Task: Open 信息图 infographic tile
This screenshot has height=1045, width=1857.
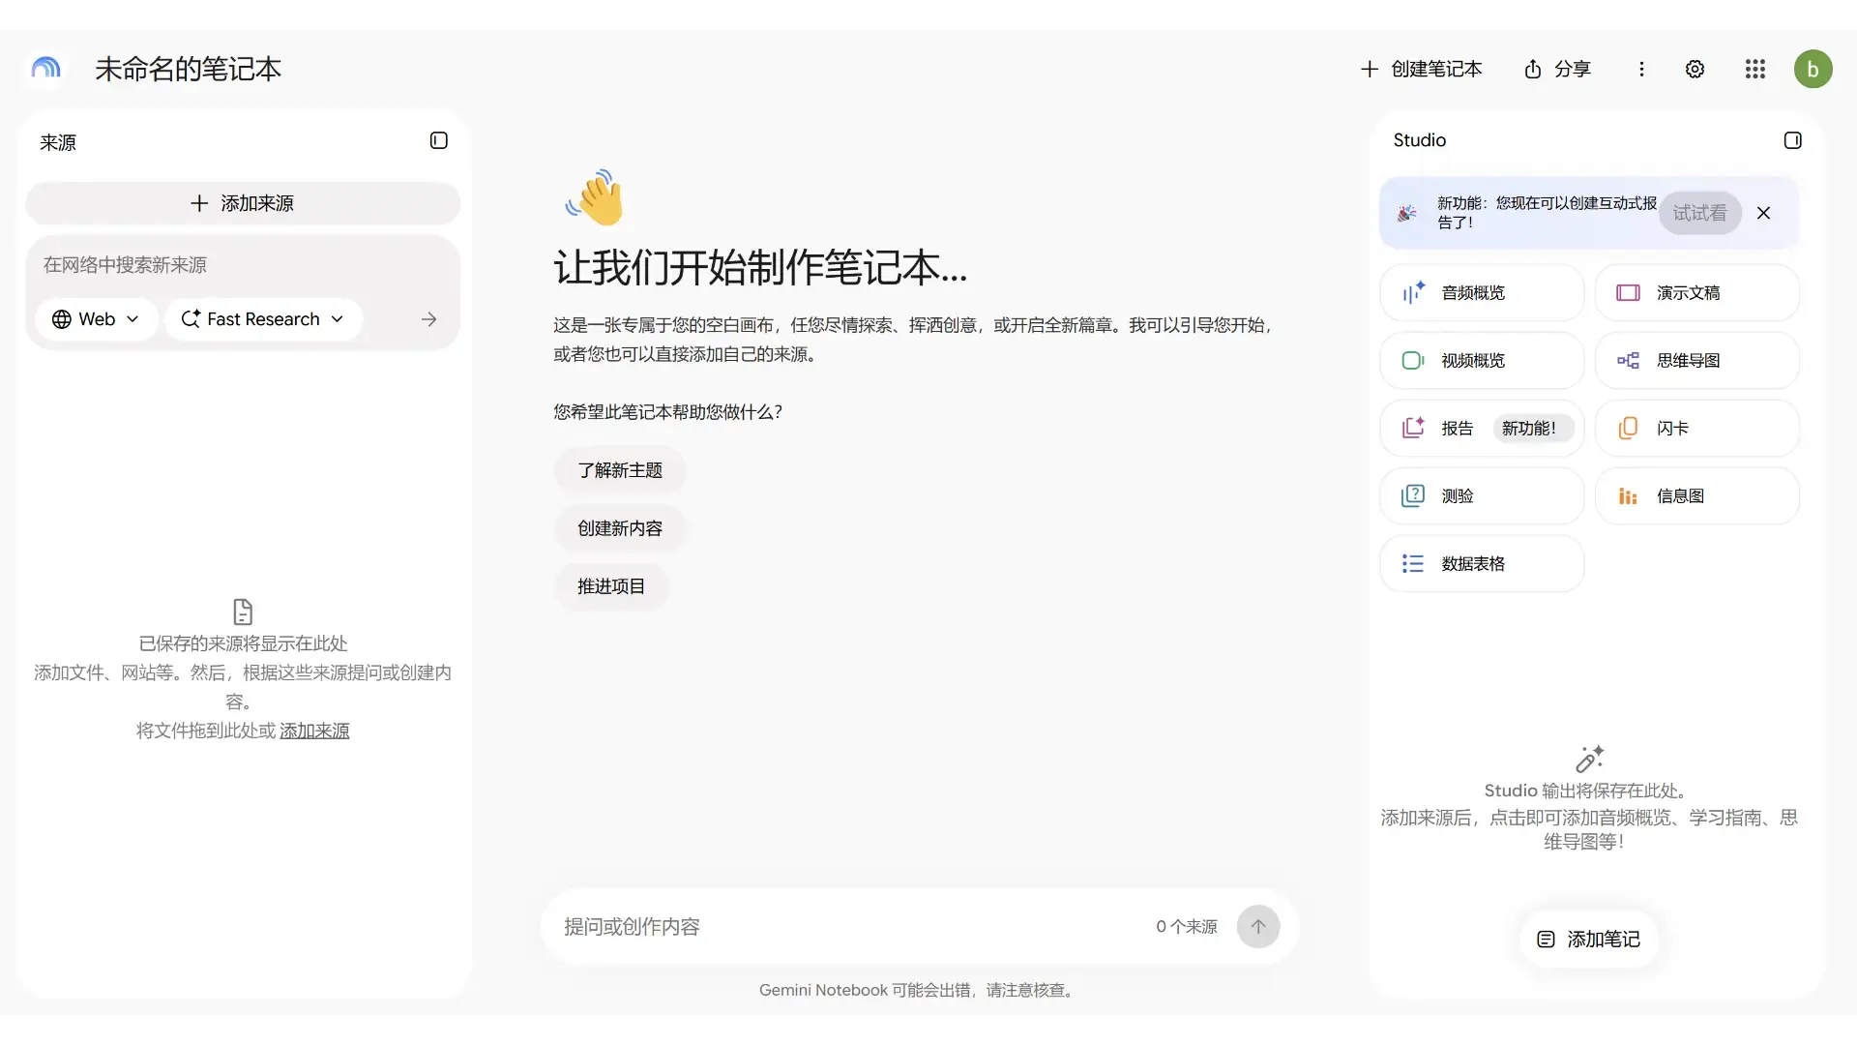Action: click(x=1697, y=495)
